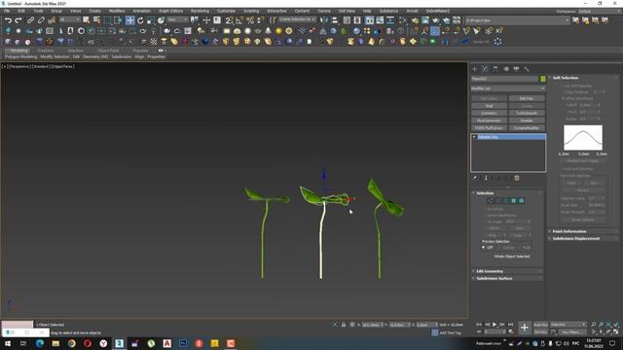Viewport: 623px width, 350px height.
Task: Expand Editable Poly stack entry arrow
Action: tap(474, 137)
